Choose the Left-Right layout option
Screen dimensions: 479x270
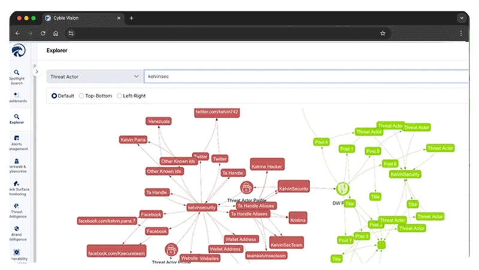pyautogui.click(x=120, y=96)
